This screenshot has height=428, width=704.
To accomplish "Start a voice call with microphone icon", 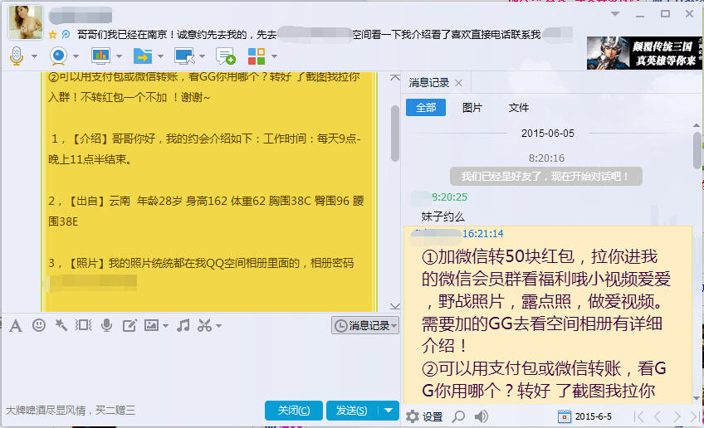I will 17,56.
